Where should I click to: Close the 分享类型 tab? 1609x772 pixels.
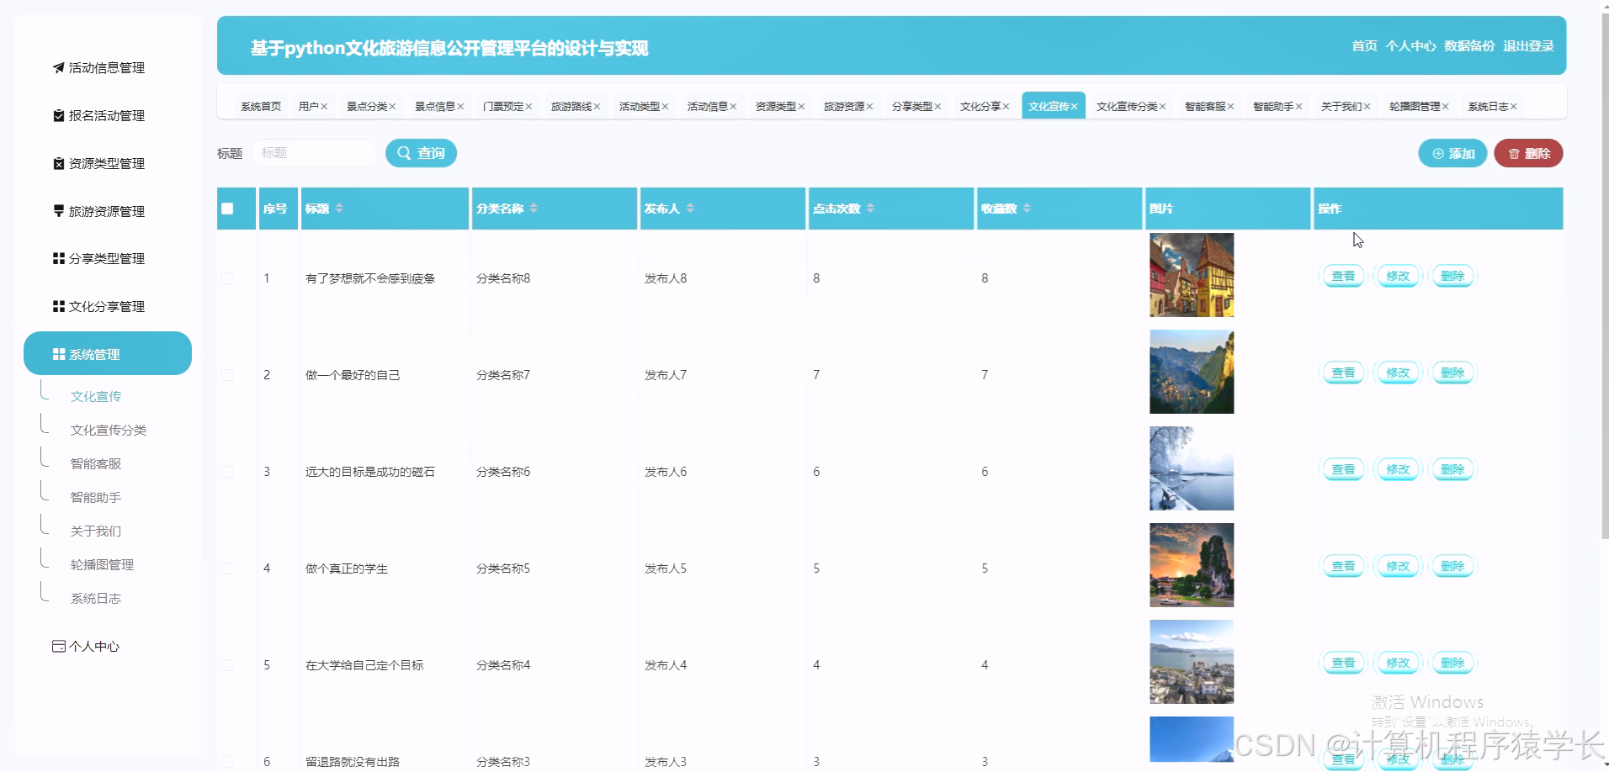[937, 107]
